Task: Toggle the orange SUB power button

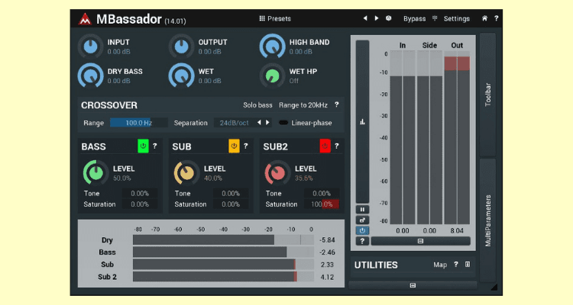Action: point(234,146)
